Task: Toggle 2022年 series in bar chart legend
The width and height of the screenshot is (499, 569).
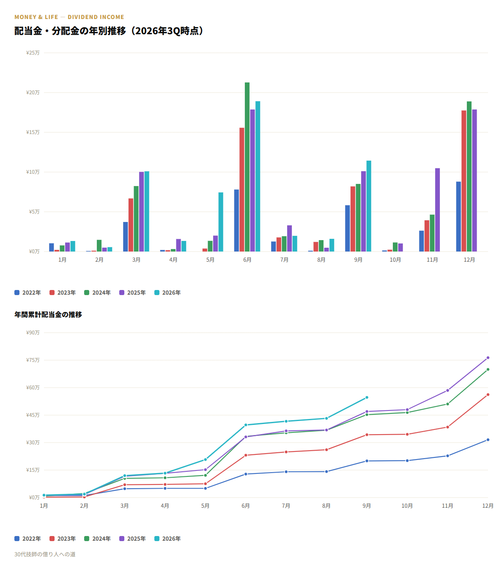Action: tap(27, 293)
